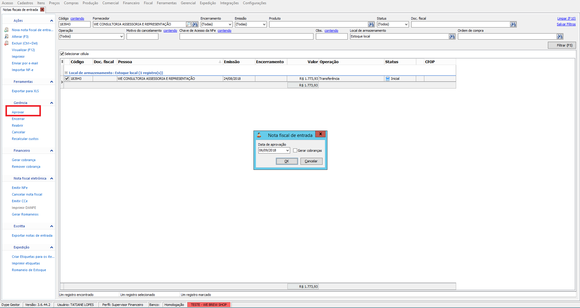
Task: Open the Fiscal menu
Action: (148, 3)
